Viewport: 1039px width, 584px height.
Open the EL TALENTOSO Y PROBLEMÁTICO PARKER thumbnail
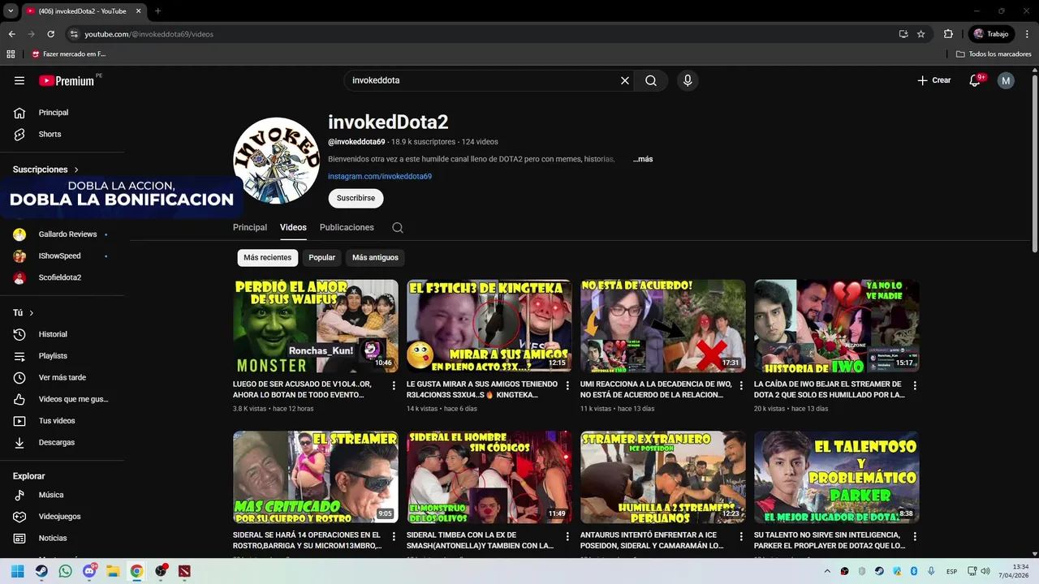[x=837, y=477]
